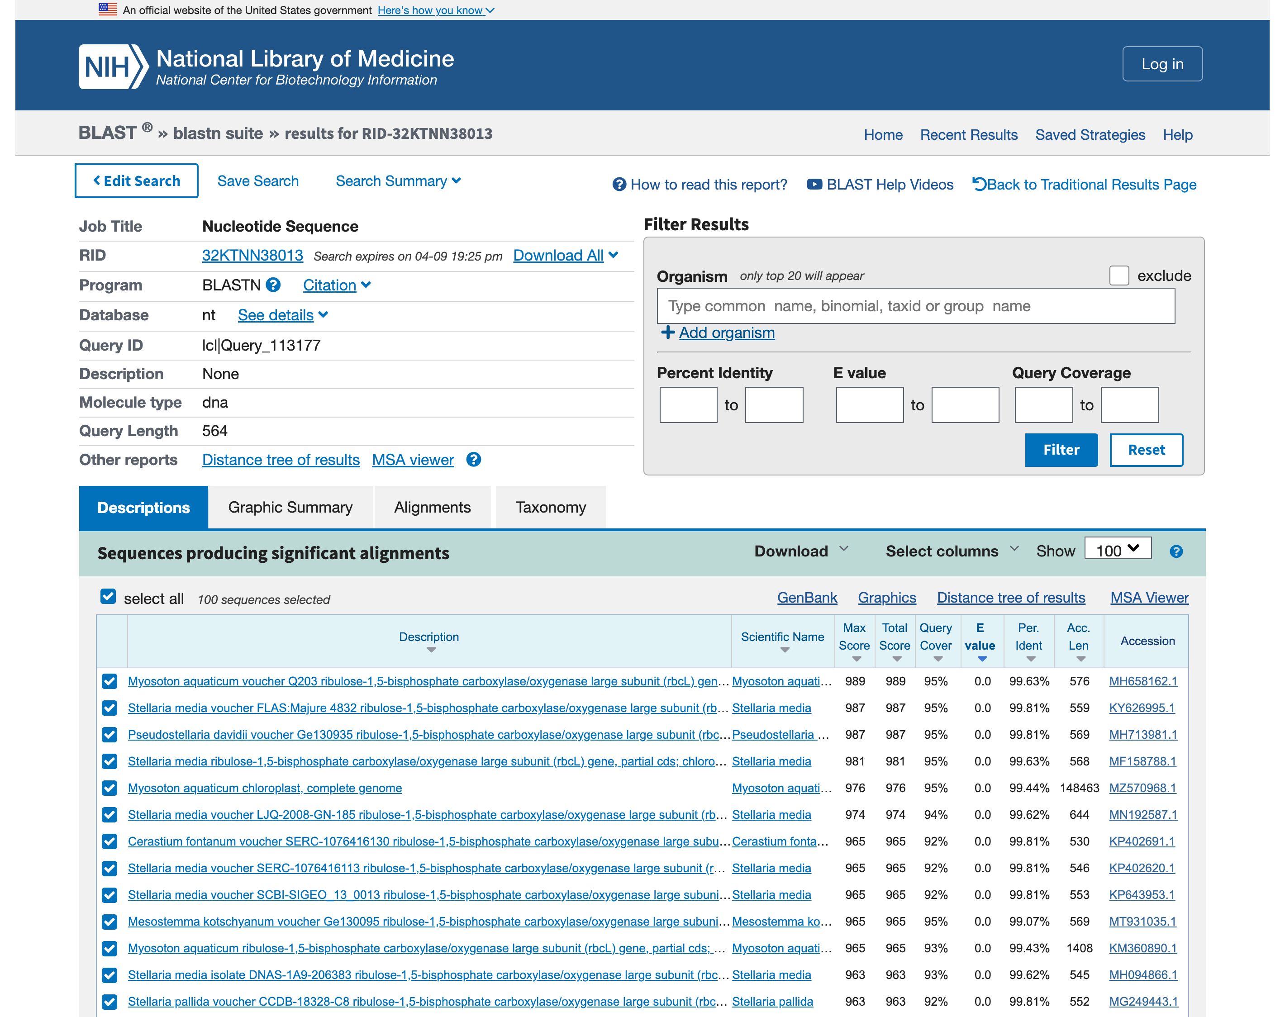This screenshot has height=1017, width=1285.
Task: Click the plus icon for Add organism
Action: click(667, 332)
